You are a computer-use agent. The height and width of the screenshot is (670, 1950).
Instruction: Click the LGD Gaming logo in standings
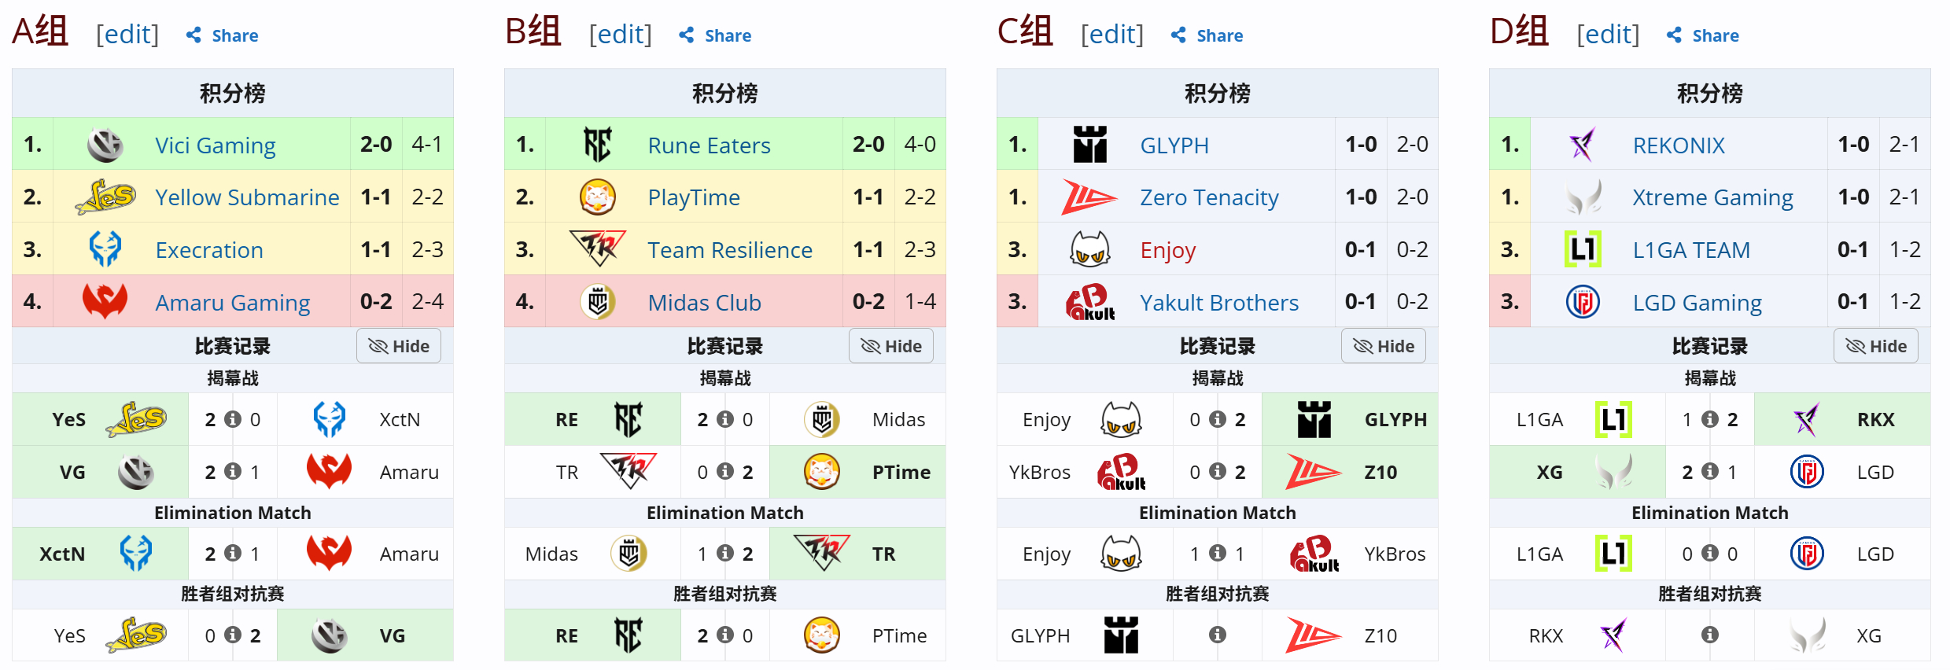click(1582, 302)
